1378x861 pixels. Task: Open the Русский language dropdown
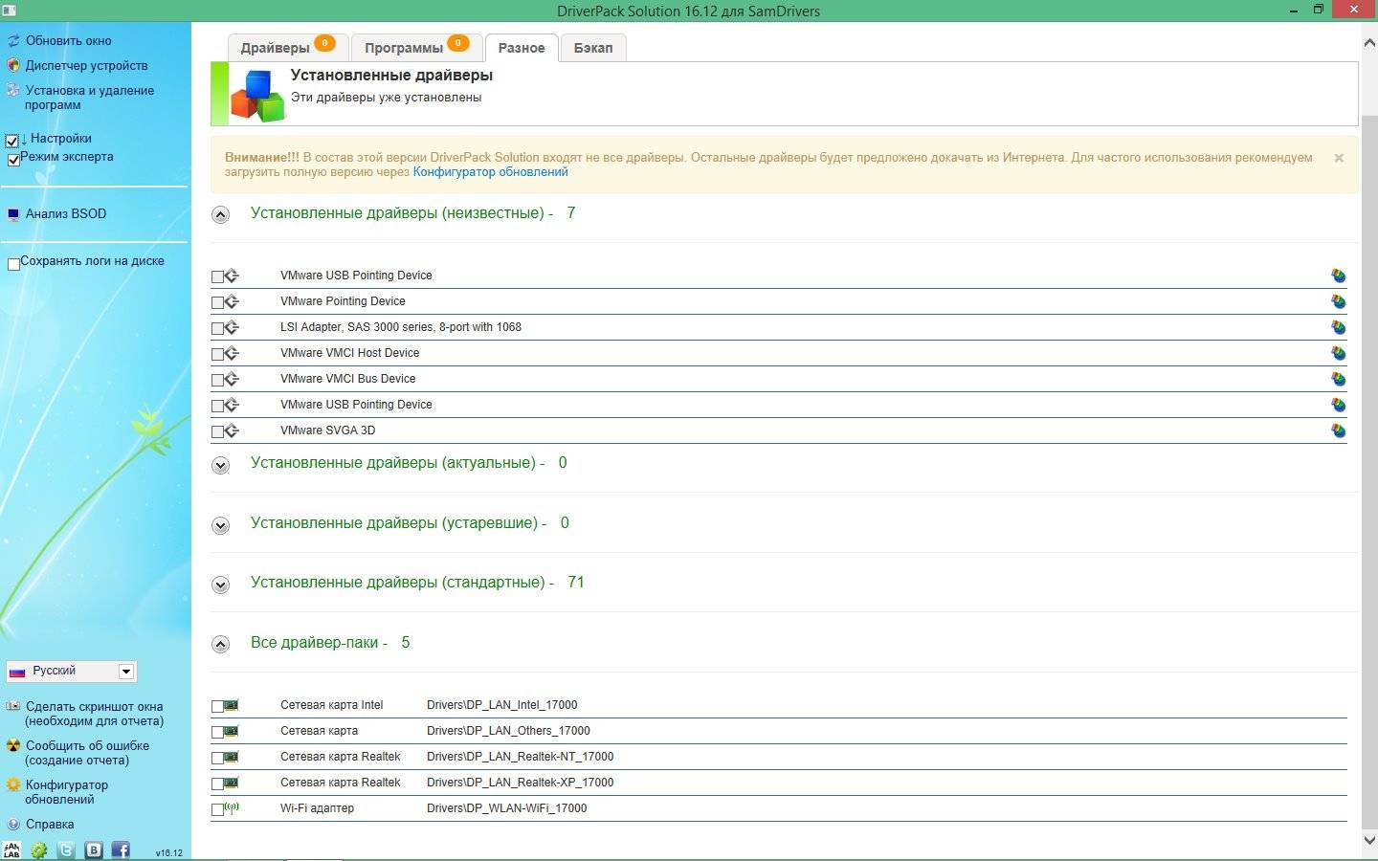click(71, 672)
